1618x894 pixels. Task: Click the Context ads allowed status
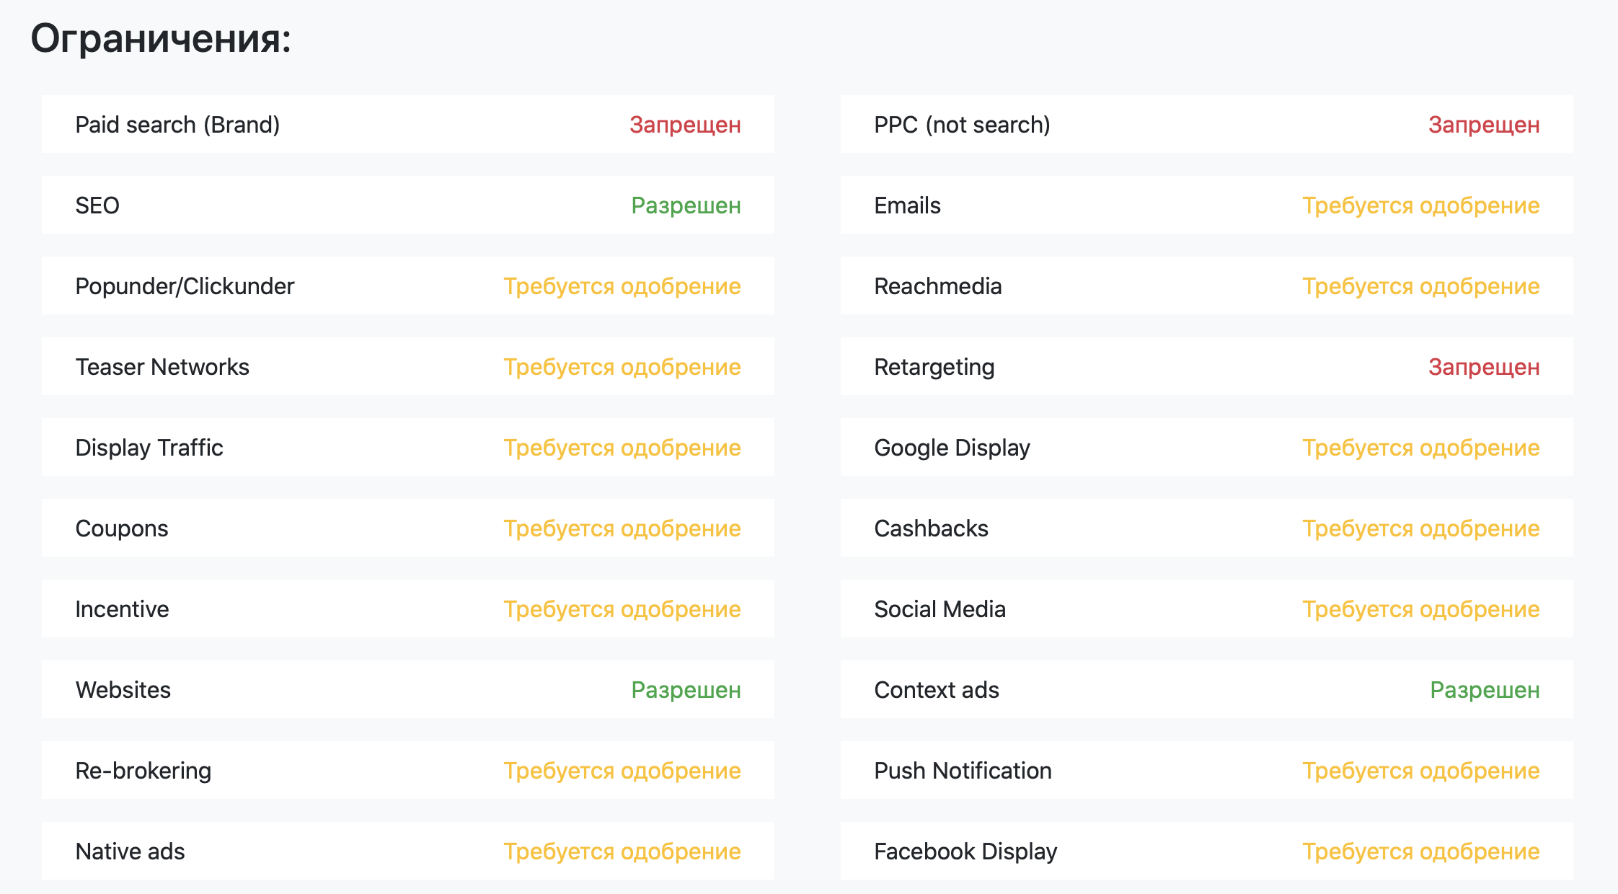click(1485, 690)
